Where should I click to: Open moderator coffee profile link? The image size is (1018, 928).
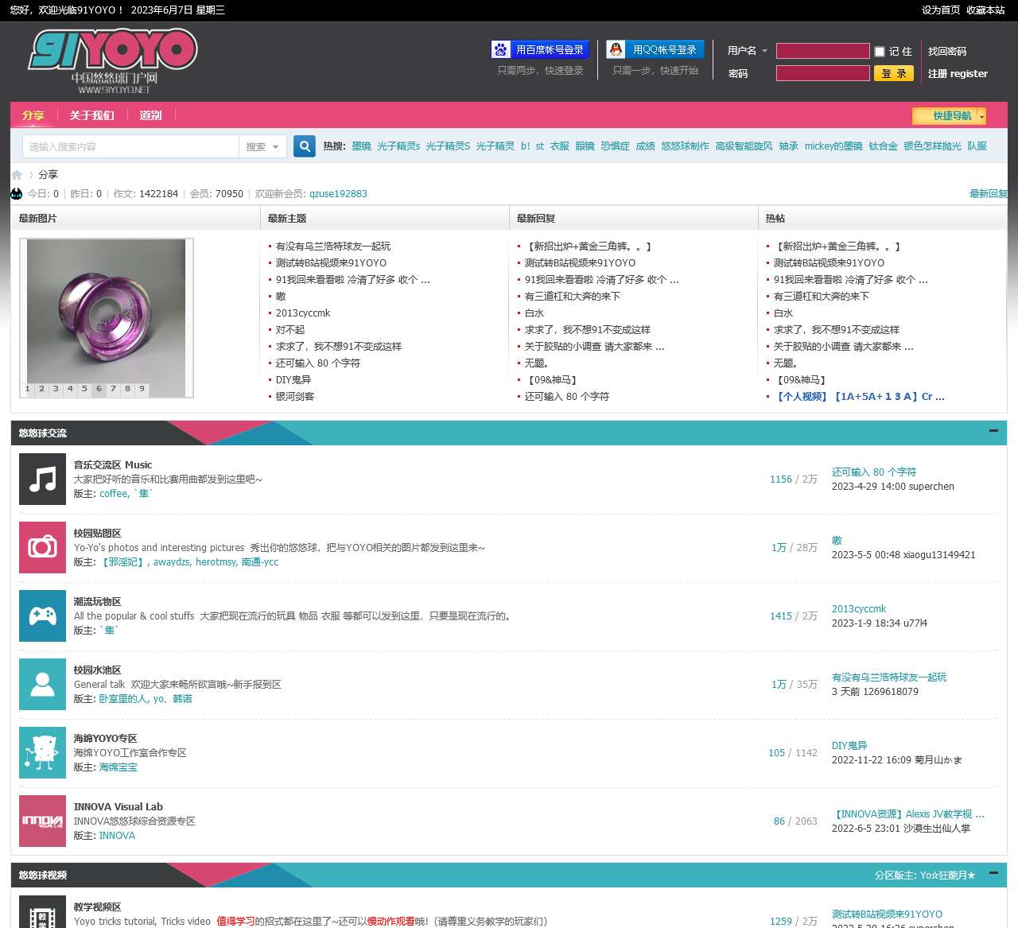point(114,494)
